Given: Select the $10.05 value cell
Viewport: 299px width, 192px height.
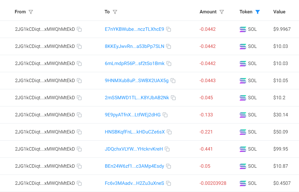Looking at the screenshot, I should point(281,80).
